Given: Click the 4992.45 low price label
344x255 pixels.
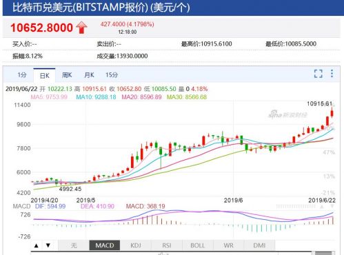Looking at the screenshot, I should (x=70, y=189).
